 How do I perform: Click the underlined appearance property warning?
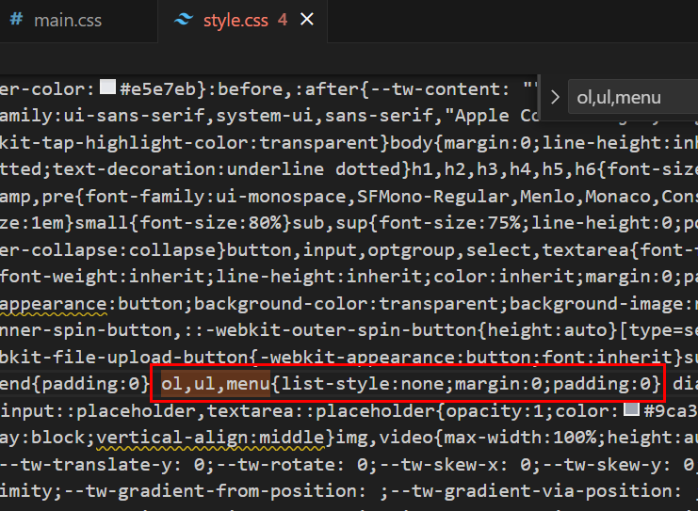pyautogui.click(x=54, y=304)
